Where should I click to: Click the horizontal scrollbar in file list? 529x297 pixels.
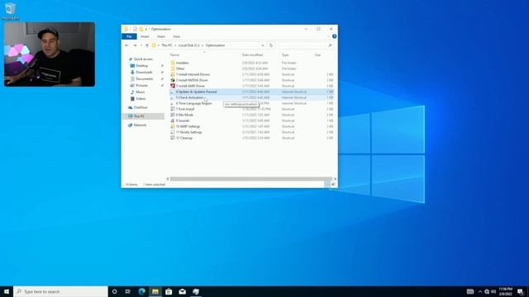pos(251,179)
